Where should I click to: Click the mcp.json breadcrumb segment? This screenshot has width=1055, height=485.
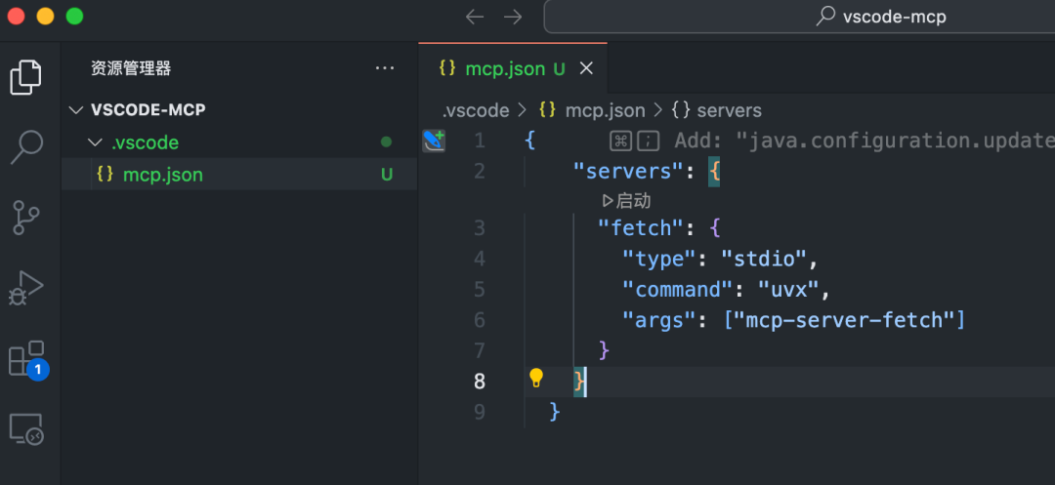tap(592, 111)
